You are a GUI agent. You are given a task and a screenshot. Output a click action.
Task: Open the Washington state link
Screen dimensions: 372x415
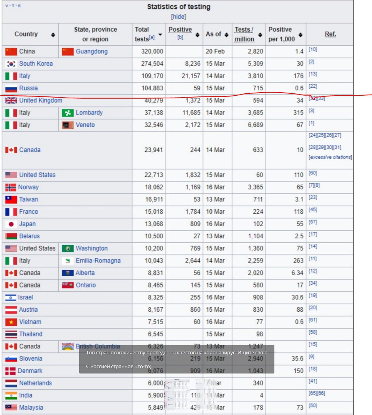[x=91, y=249]
